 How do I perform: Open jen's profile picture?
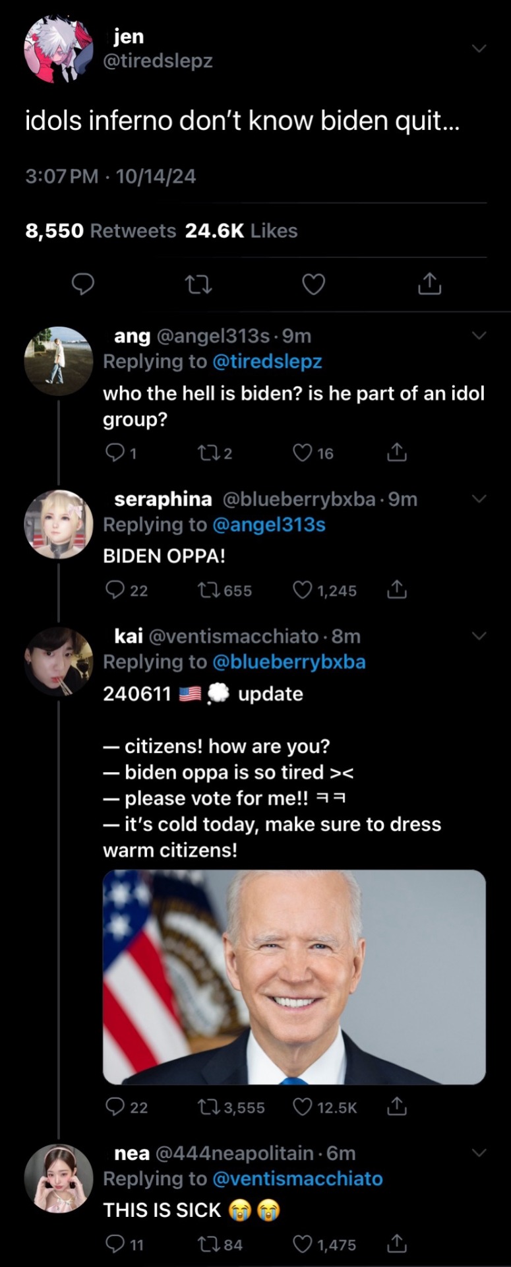[59, 49]
